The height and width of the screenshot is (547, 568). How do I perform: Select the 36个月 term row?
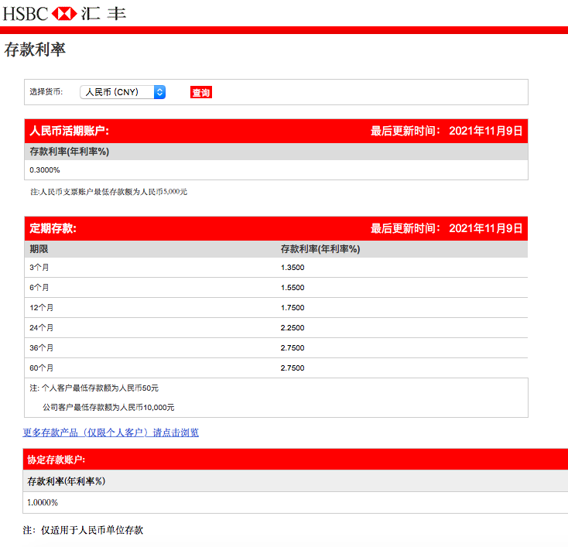pyautogui.click(x=42, y=348)
